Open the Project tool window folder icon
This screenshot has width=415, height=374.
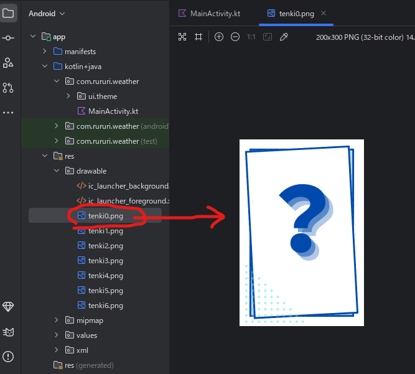(8, 13)
